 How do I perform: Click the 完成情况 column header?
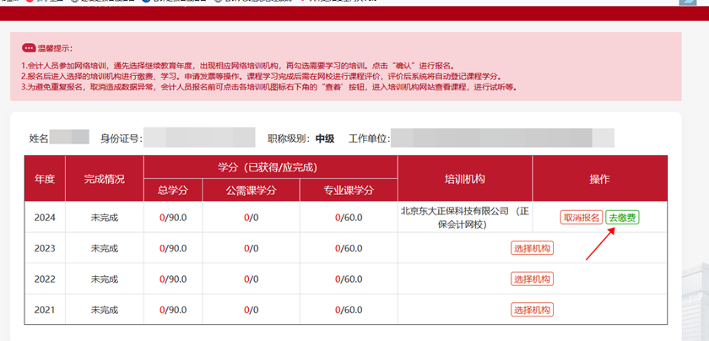[104, 179]
